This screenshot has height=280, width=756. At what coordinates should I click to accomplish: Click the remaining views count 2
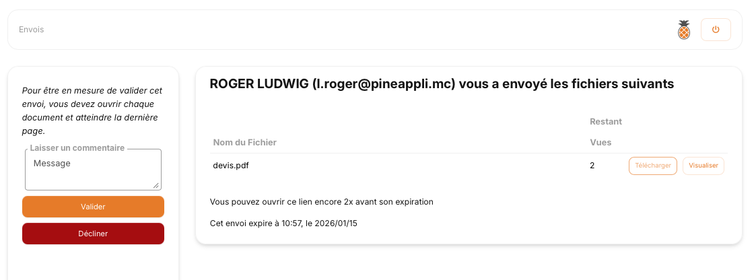tap(592, 166)
